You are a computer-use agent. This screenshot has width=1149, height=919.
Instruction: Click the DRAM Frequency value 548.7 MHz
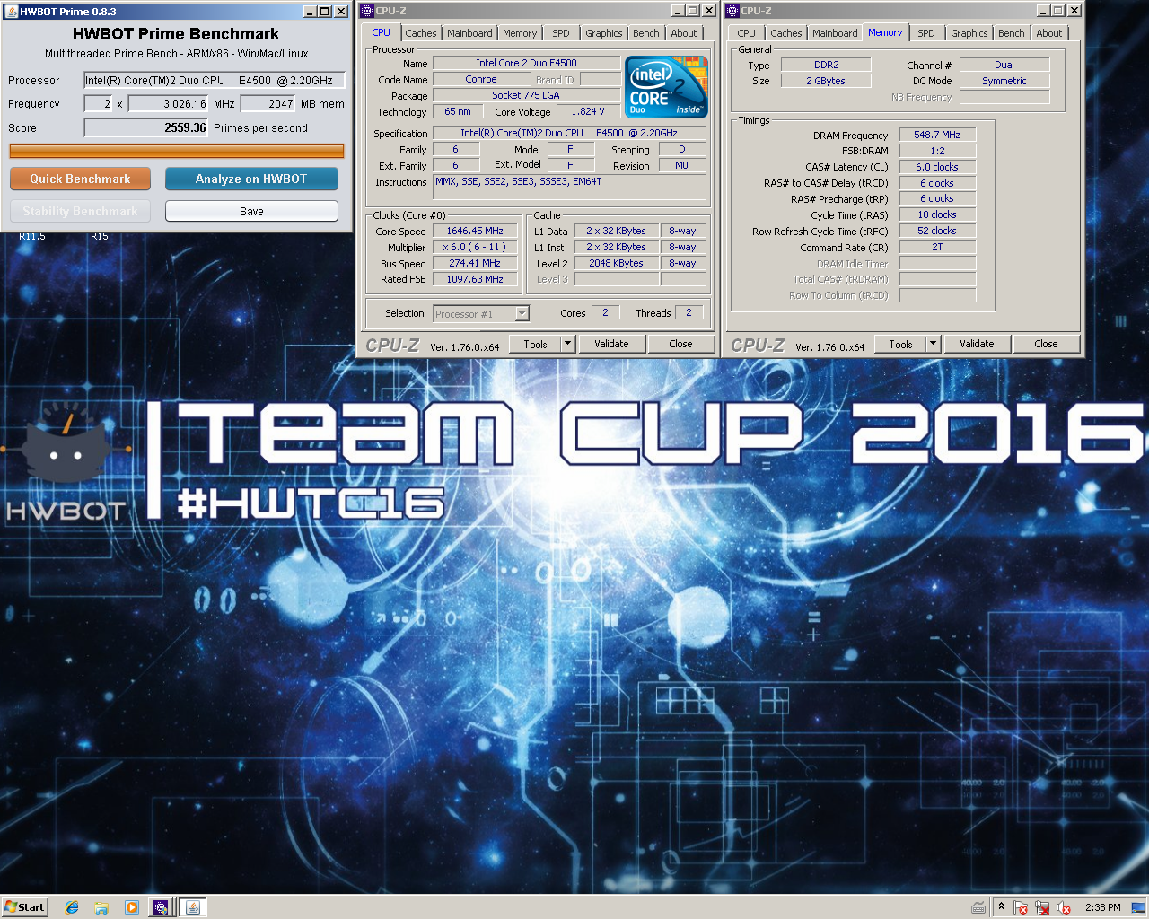pos(937,135)
